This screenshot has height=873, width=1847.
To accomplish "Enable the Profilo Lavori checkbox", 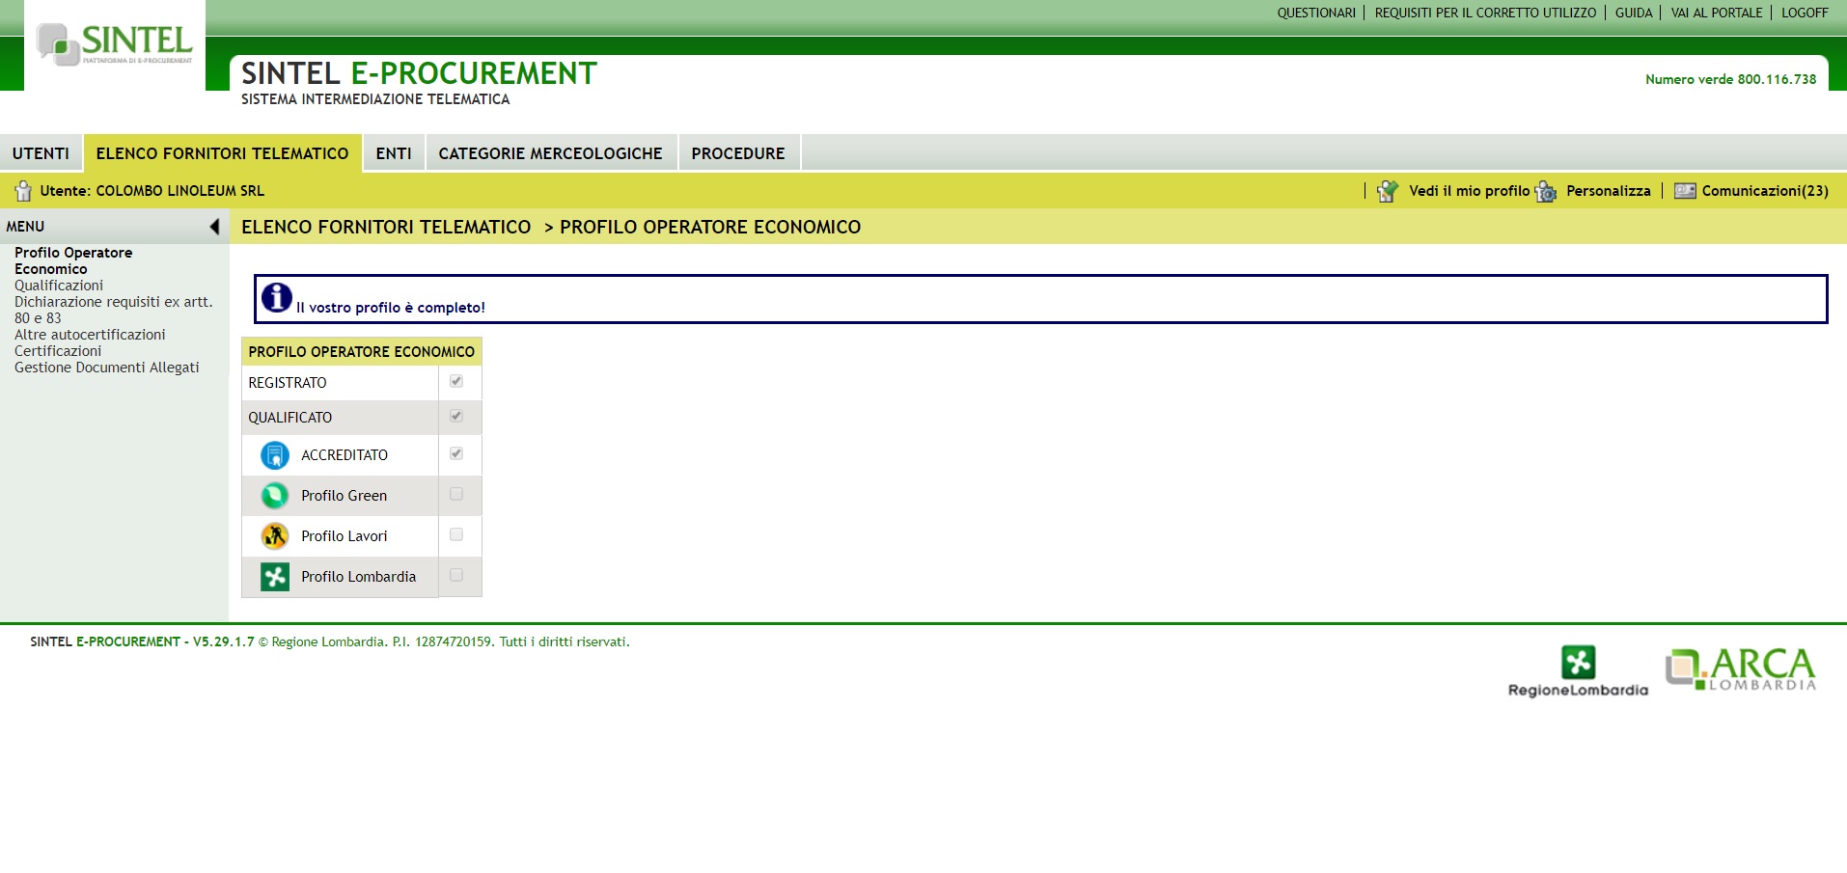I will point(456,534).
